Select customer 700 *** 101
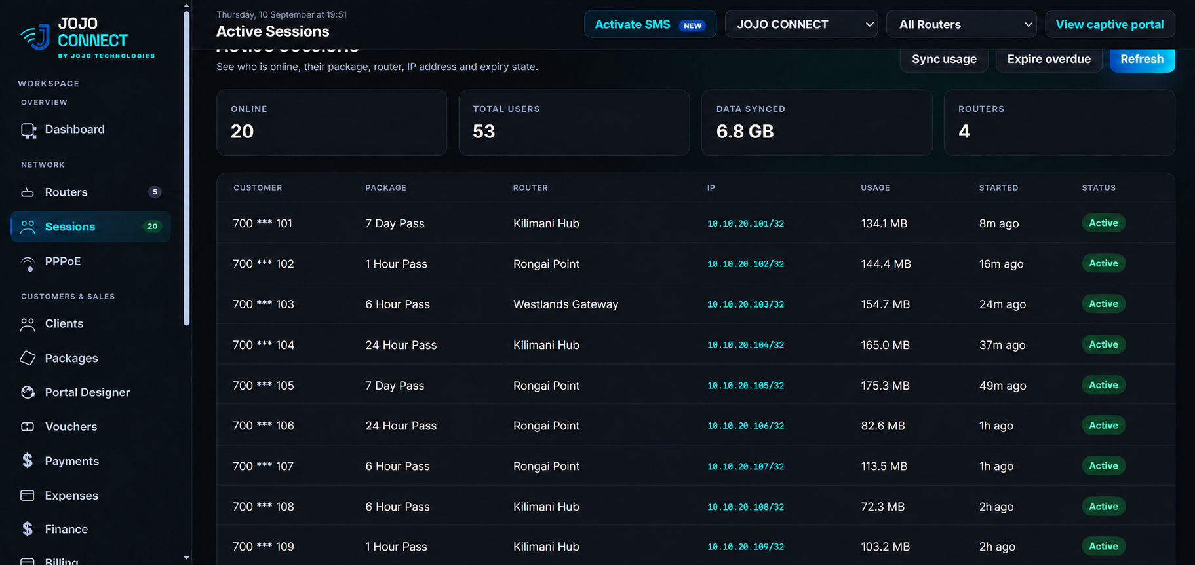The height and width of the screenshot is (565, 1195). (262, 223)
